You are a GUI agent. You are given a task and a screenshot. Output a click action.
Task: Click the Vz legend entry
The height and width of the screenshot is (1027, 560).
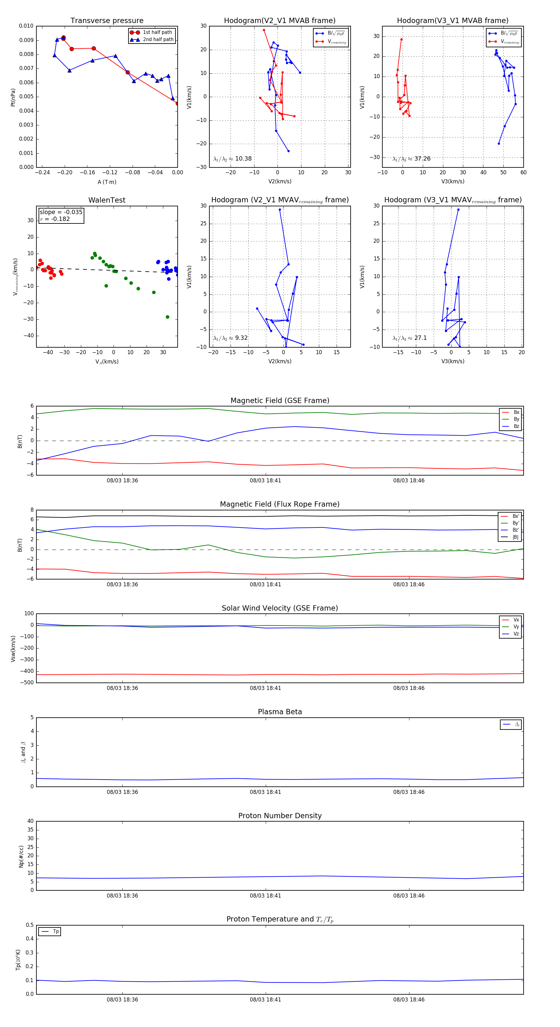(511, 634)
